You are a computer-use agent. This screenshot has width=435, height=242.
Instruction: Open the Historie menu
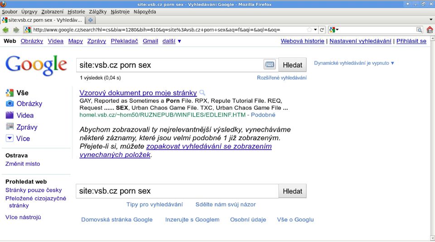(x=76, y=12)
